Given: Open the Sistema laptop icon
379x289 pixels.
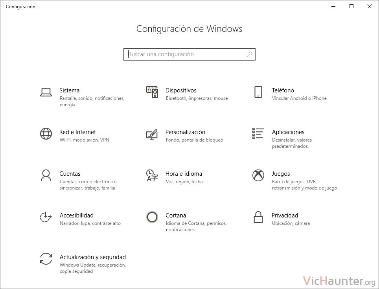Looking at the screenshot, I should 46,92.
